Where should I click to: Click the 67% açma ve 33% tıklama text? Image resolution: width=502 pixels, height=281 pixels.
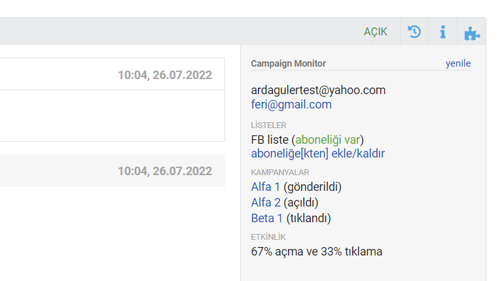pos(317,252)
